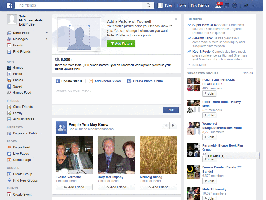Click the People You May Know icon
Image resolution: width=266 pixels, height=200 pixels.
(x=61, y=128)
